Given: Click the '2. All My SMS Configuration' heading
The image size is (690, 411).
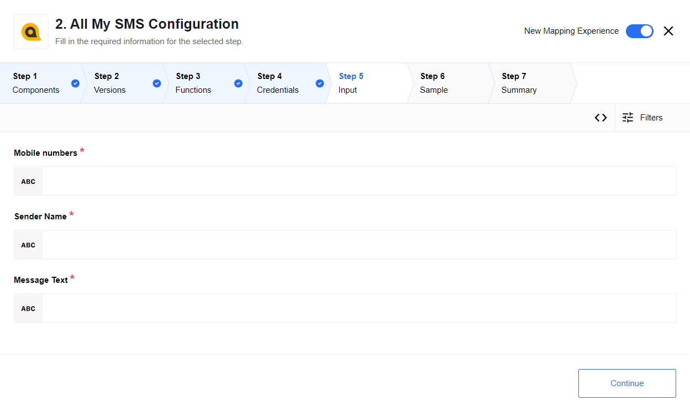Looking at the screenshot, I should pos(147,24).
